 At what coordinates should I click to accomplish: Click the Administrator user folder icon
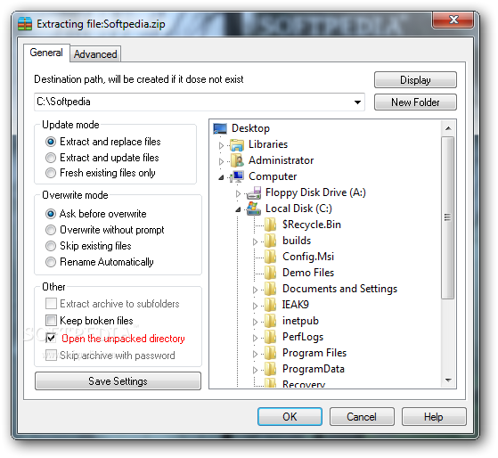click(x=237, y=160)
